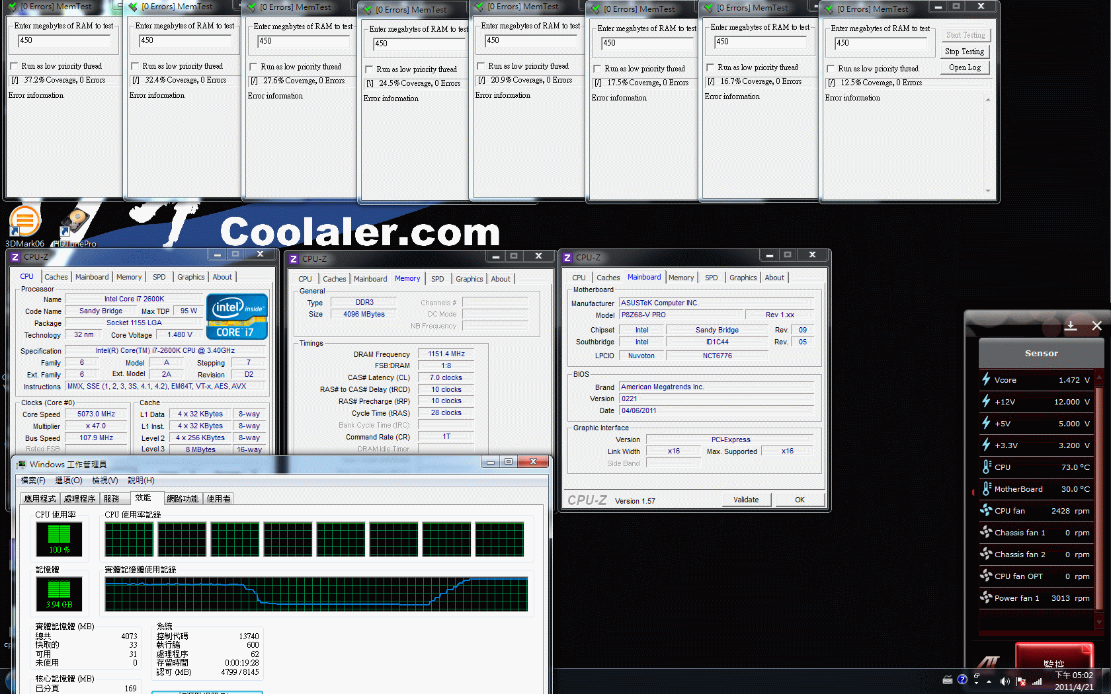This screenshot has width=1111, height=694.
Task: Click the +5V lightning bolt icon
Action: [x=986, y=423]
